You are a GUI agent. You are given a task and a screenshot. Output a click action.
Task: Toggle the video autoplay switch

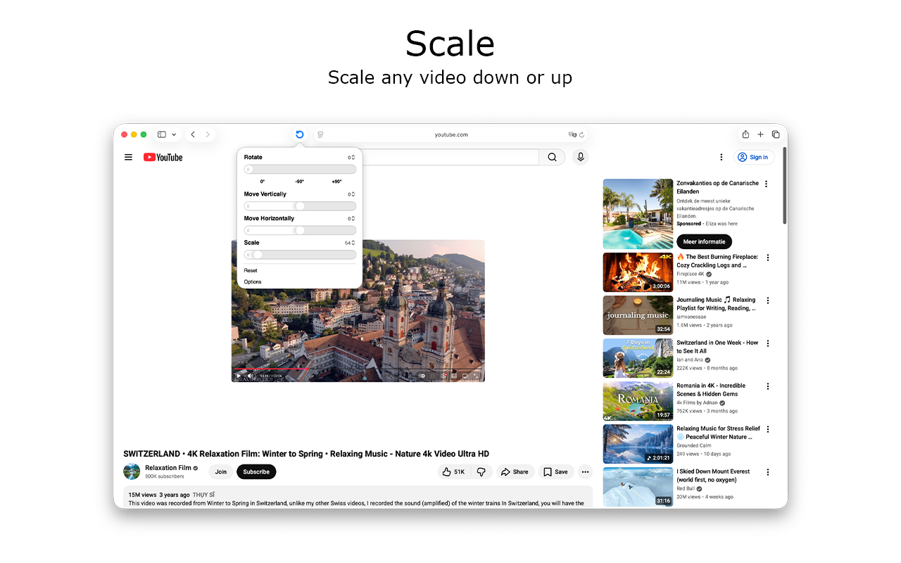click(x=423, y=376)
